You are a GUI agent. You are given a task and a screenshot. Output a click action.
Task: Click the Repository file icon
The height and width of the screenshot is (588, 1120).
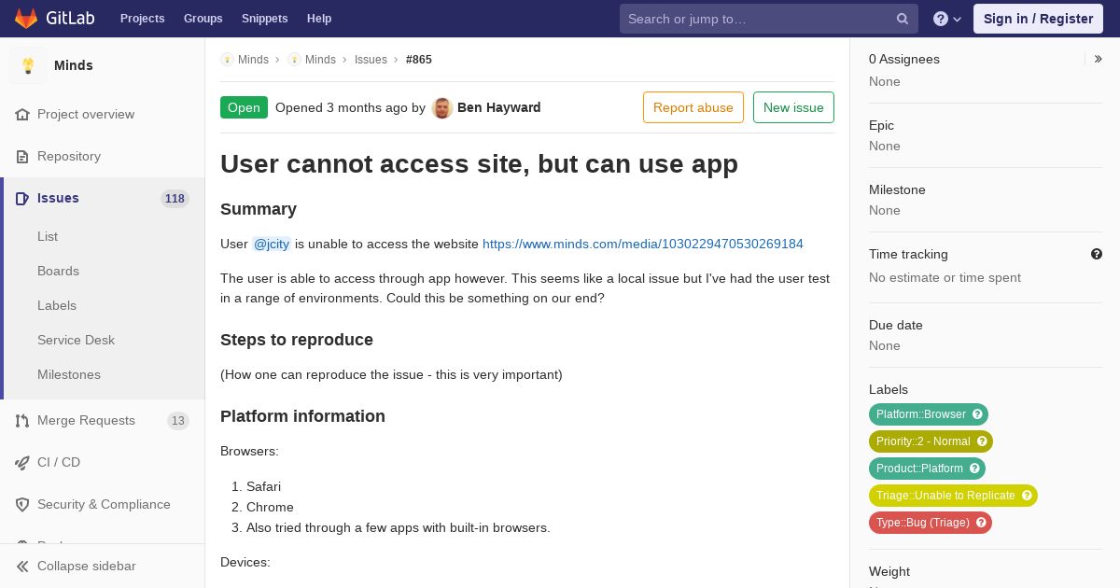(22, 156)
